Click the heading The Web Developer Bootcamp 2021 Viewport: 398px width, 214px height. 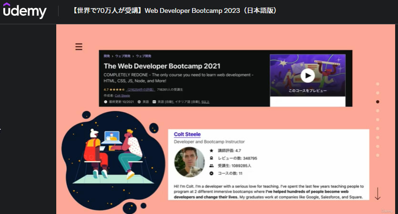(x=162, y=66)
